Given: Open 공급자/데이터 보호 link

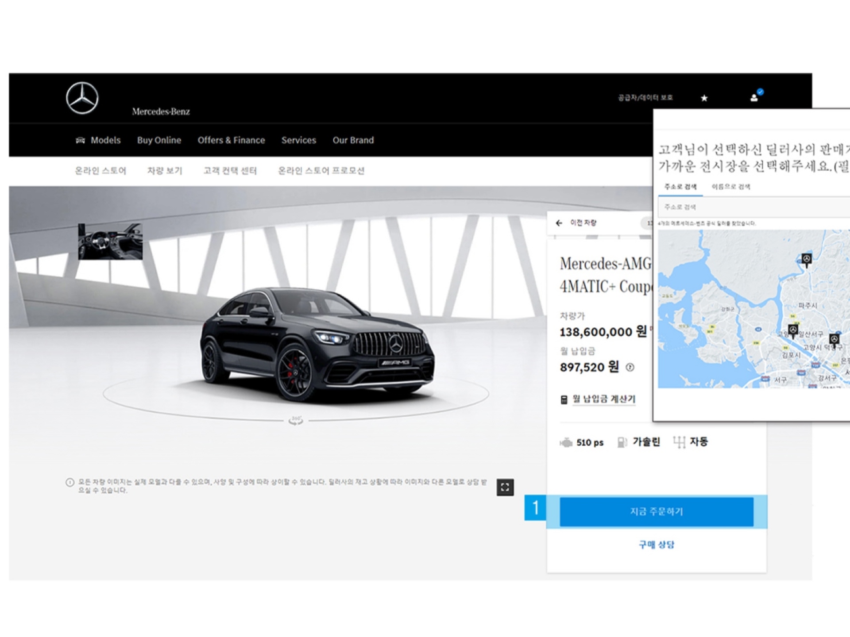Looking at the screenshot, I should tap(645, 98).
